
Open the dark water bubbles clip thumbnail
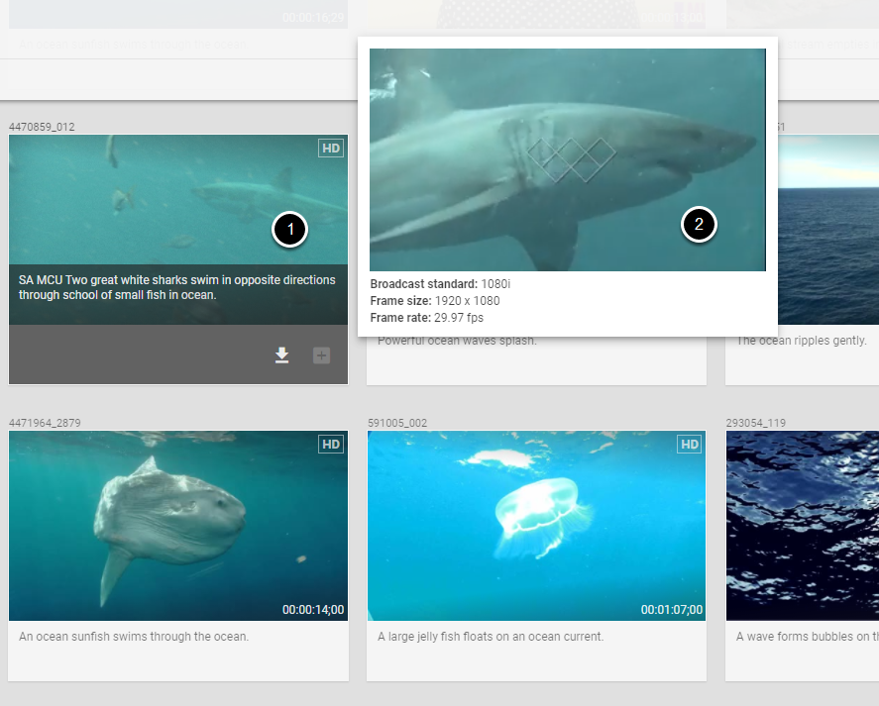803,526
